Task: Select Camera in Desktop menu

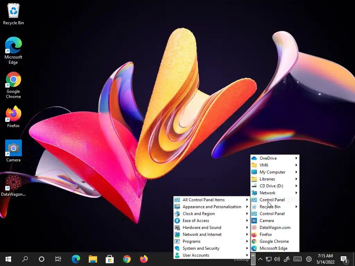Action: (x=275, y=221)
